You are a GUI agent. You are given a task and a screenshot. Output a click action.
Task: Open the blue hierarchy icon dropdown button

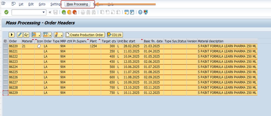pyautogui.click(x=36, y=35)
